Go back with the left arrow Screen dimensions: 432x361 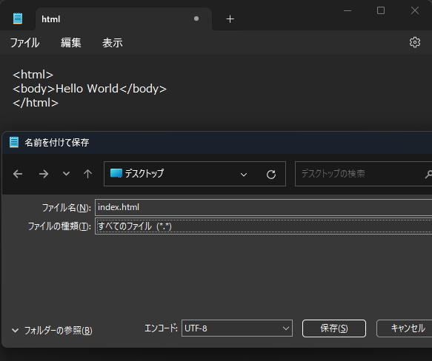pyautogui.click(x=18, y=174)
